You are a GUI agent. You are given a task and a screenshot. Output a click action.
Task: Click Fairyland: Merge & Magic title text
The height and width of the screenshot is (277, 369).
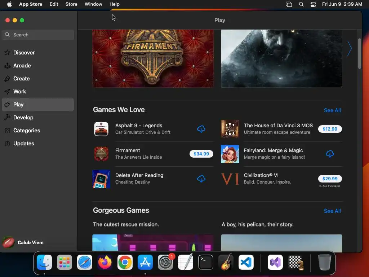[273, 150]
